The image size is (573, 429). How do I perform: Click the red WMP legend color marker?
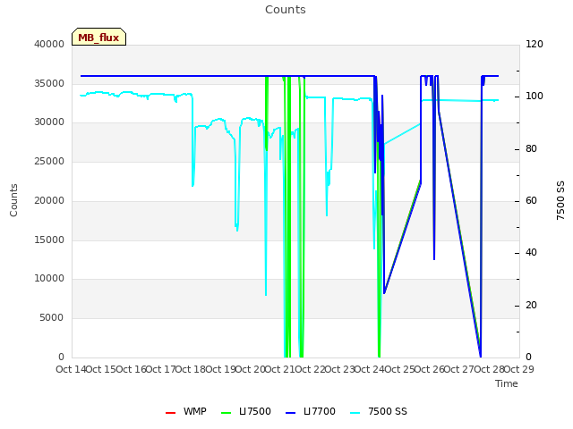click(x=170, y=413)
